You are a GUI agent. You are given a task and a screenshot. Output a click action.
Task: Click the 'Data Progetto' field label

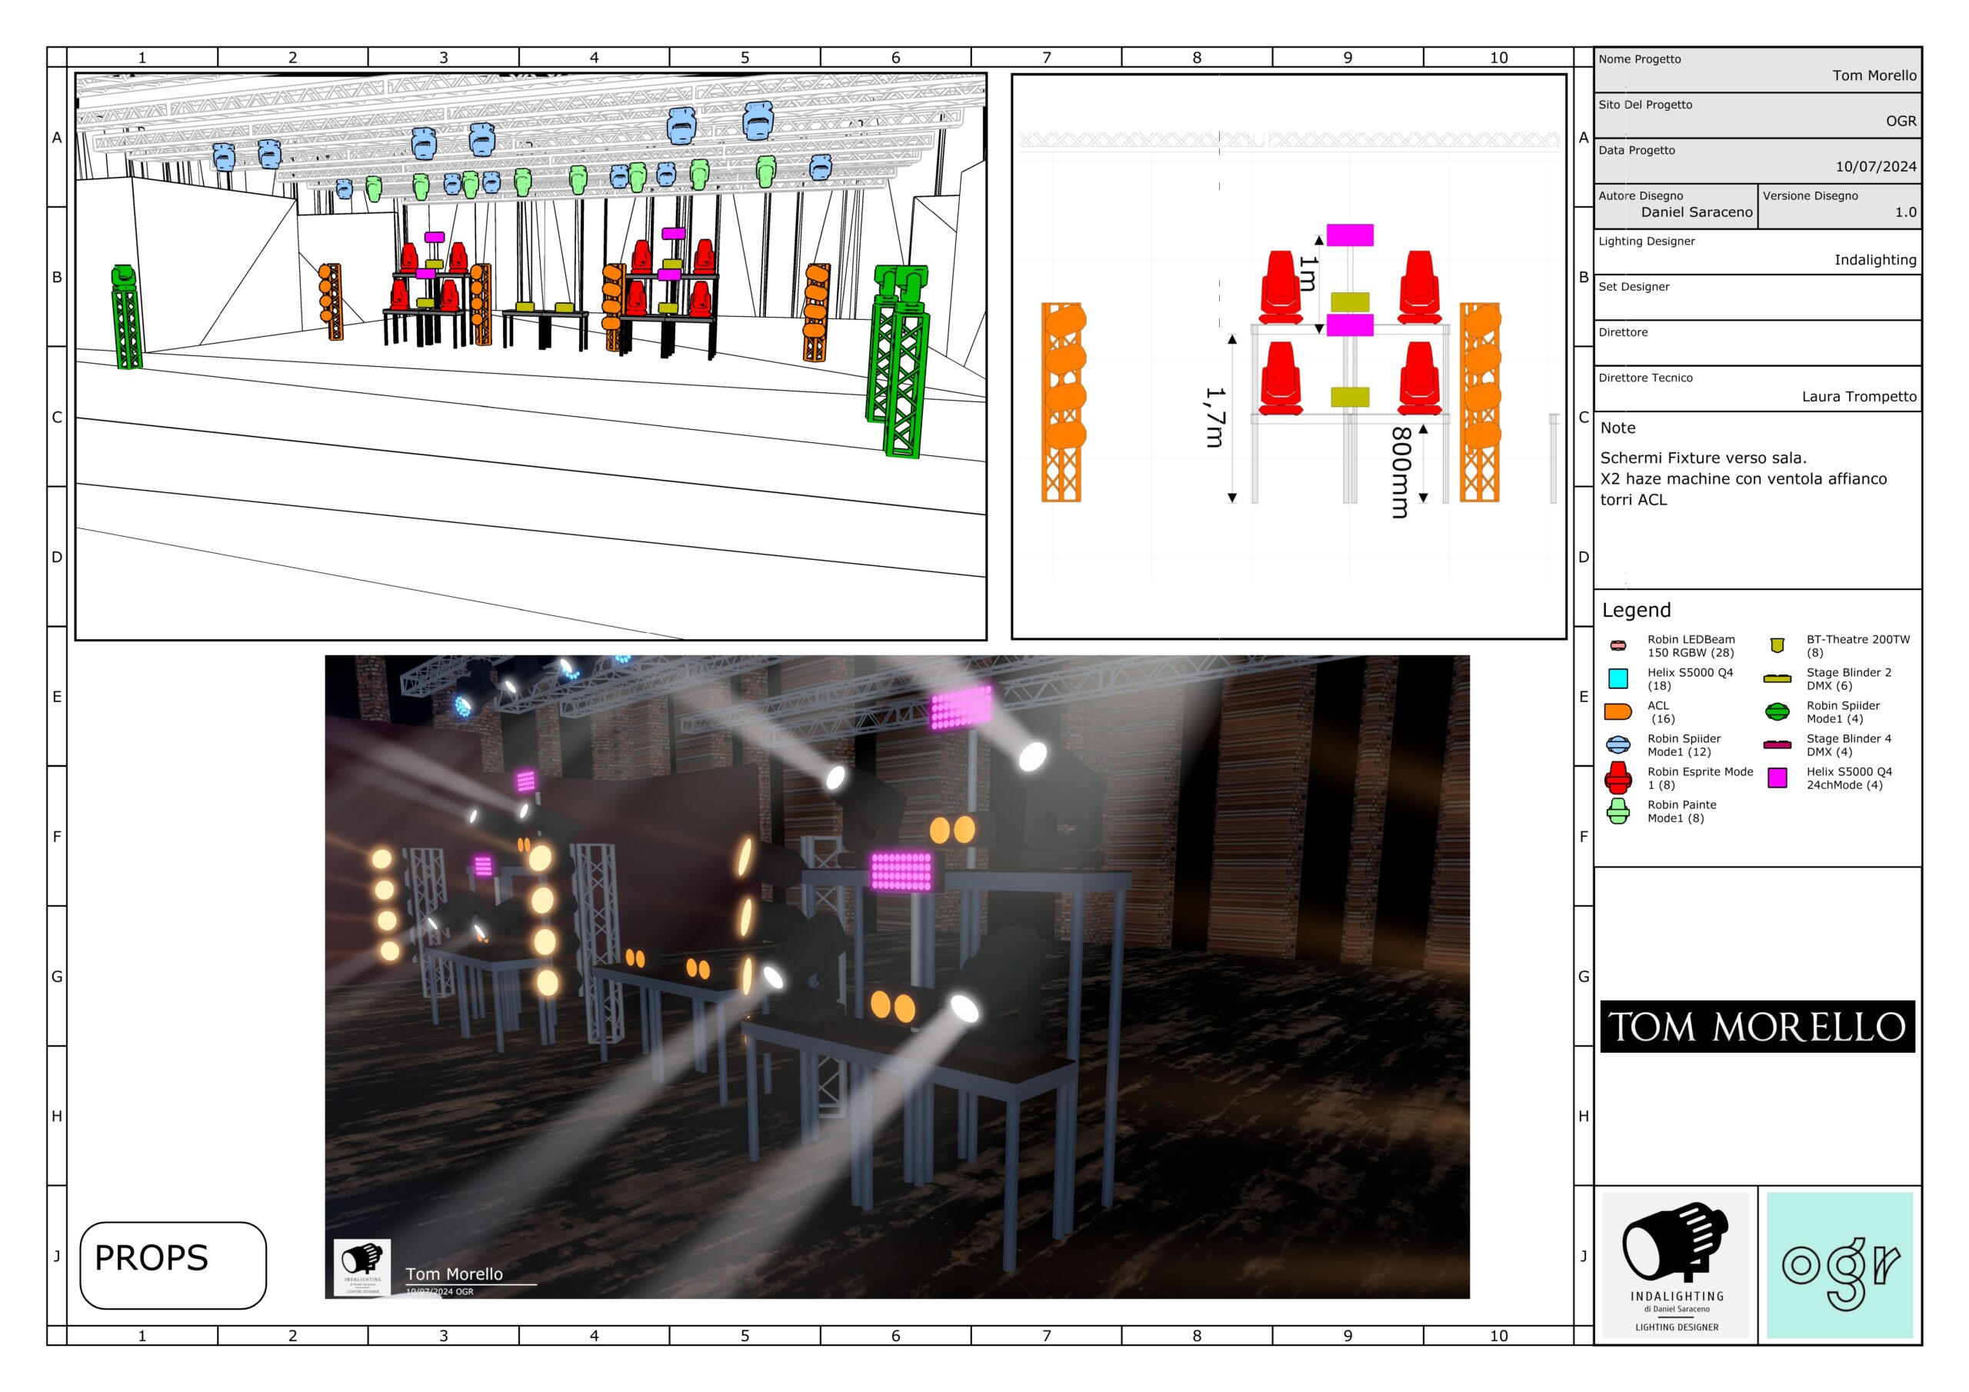pyautogui.click(x=1636, y=150)
